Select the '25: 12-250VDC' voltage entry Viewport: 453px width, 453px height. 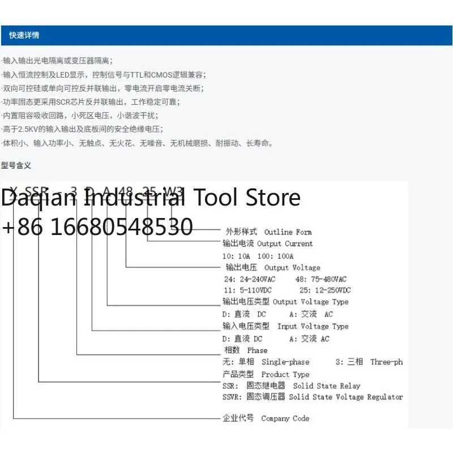[x=325, y=290]
